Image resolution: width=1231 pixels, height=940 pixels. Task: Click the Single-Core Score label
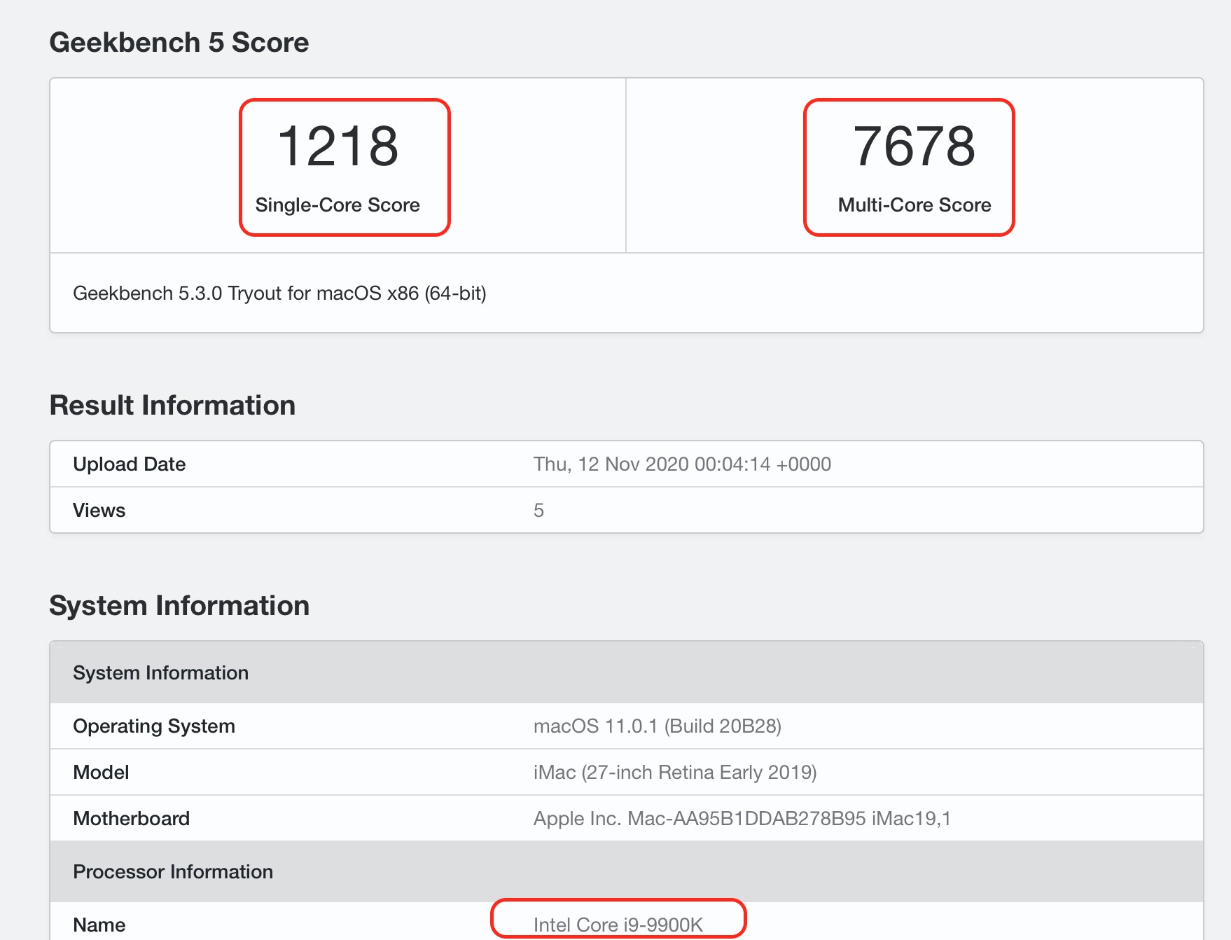[x=338, y=205]
